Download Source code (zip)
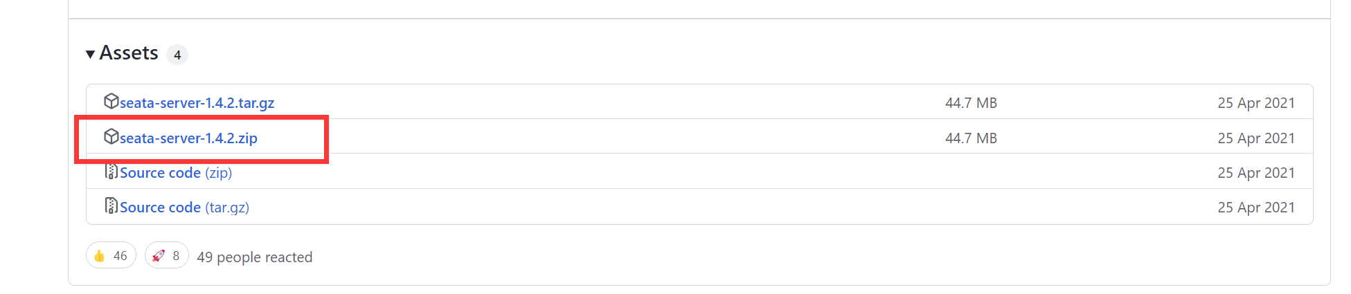 pyautogui.click(x=176, y=173)
